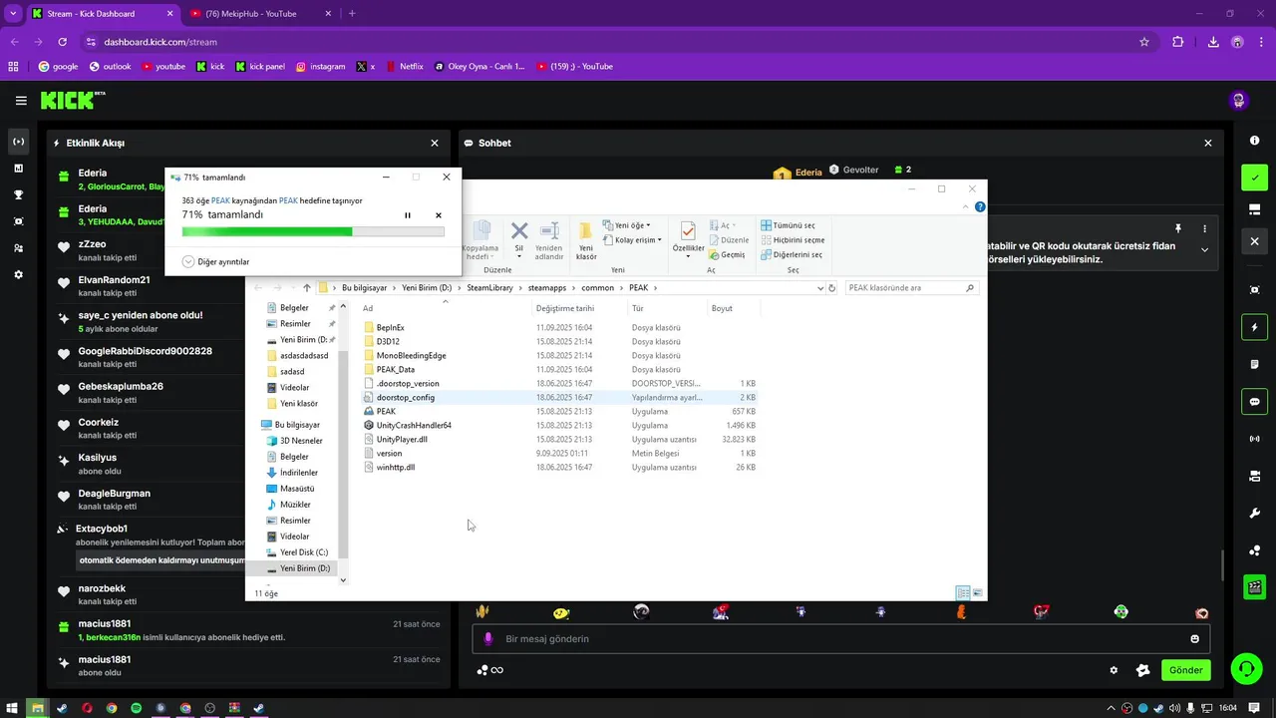Open chat settings gear near Gönder
This screenshot has height=718, width=1276.
point(1114,670)
